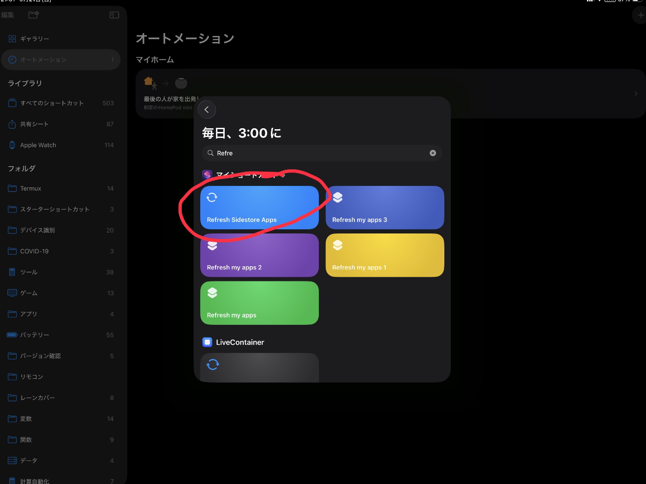Click the ライブラリ section header
The image size is (646, 484).
tap(25, 83)
